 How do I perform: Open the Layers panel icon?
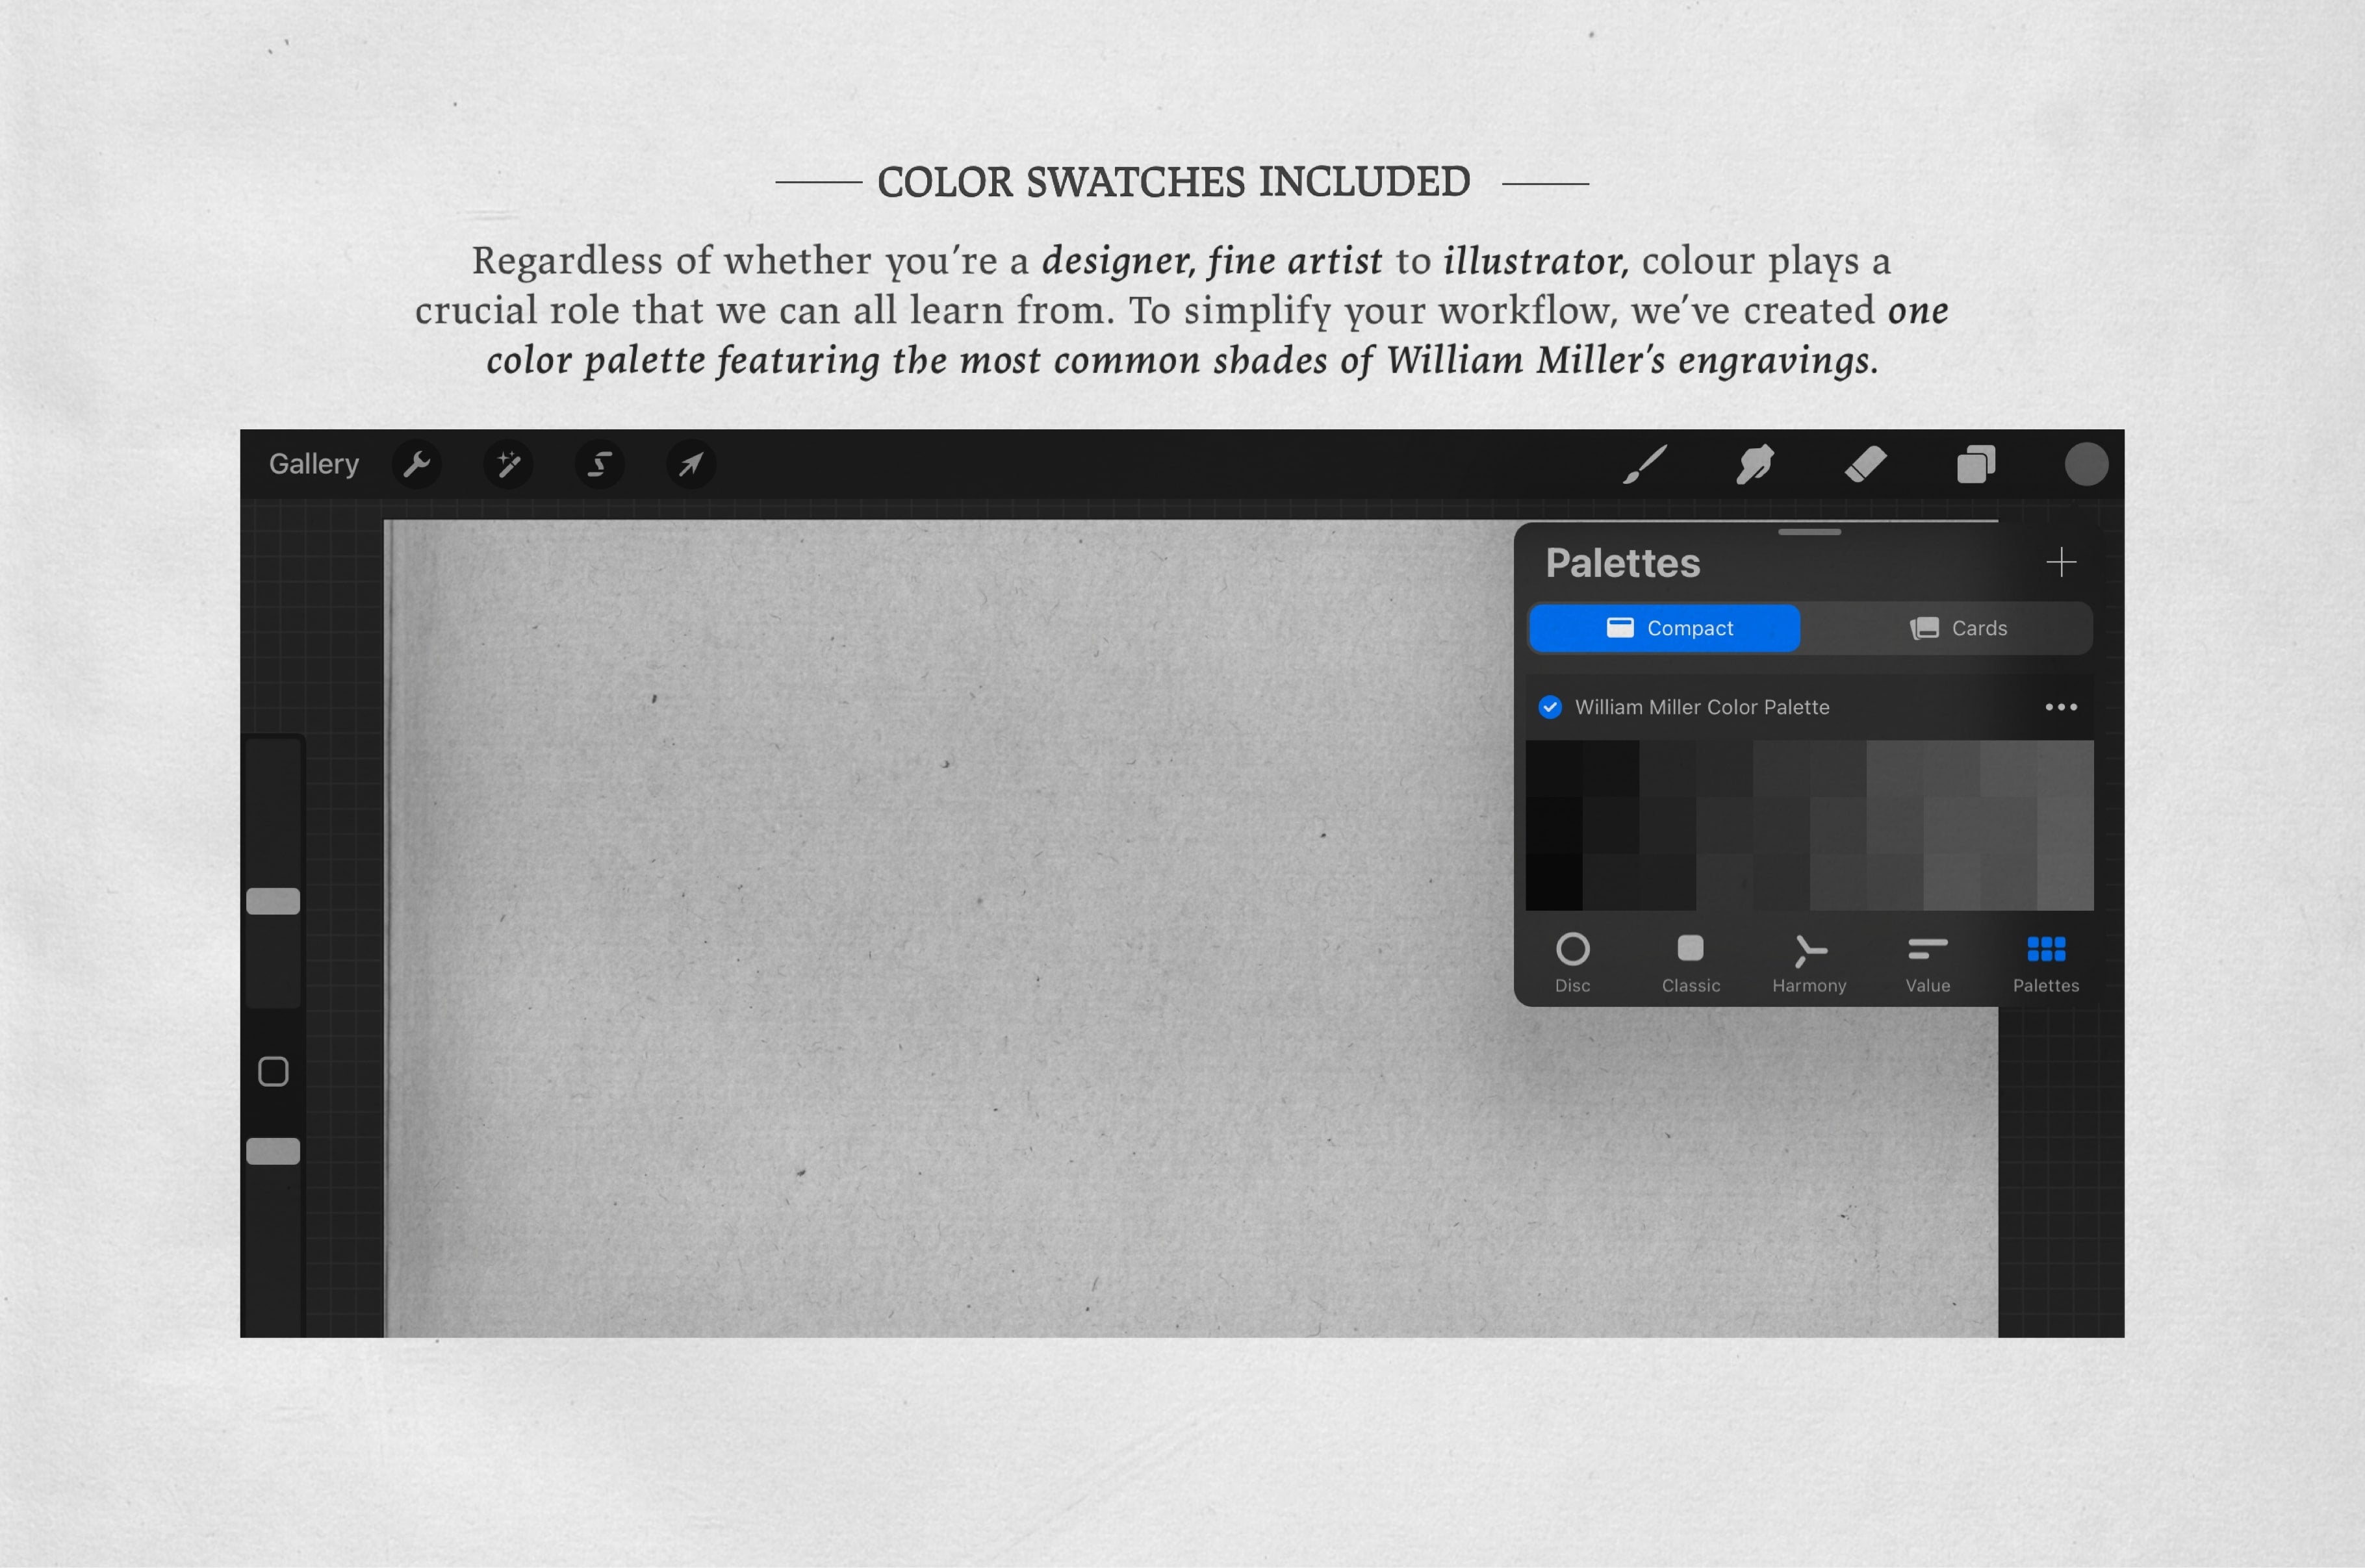pos(1978,464)
